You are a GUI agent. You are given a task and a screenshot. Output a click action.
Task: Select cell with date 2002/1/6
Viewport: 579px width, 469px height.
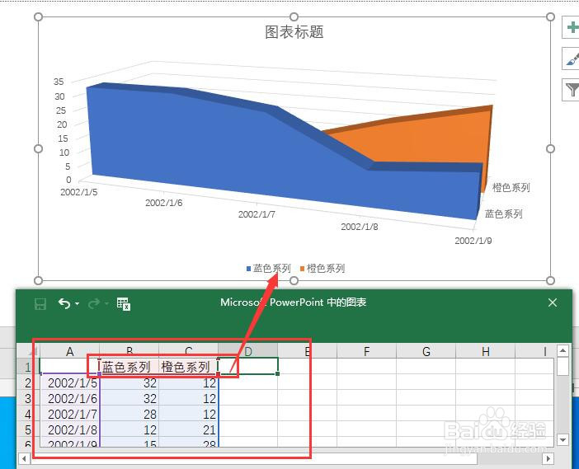[x=70, y=398]
